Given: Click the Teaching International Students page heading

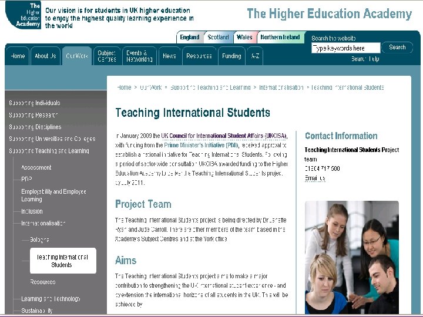Looking at the screenshot, I should pyautogui.click(x=193, y=113).
